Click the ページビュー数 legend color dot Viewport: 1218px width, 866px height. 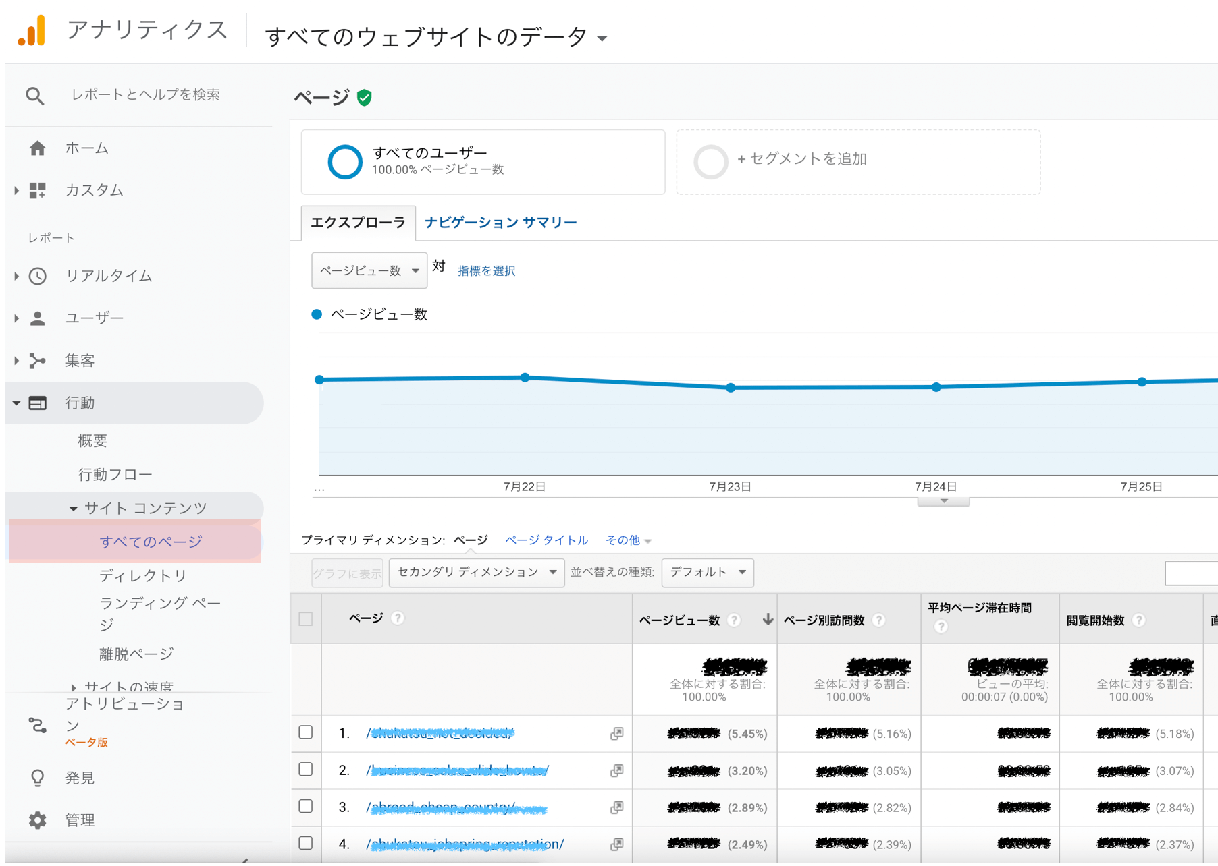point(315,314)
